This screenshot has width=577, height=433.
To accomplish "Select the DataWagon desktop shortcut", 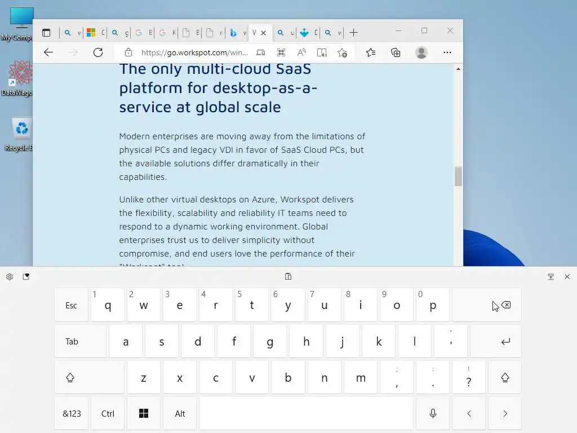I will 17,78.
